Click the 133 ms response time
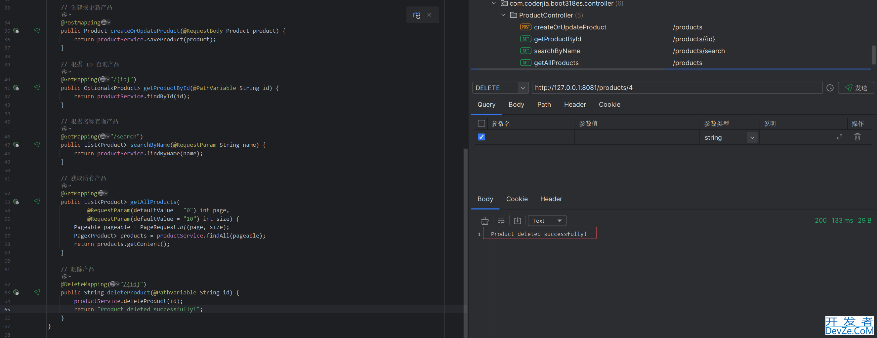Image resolution: width=877 pixels, height=338 pixels. (842, 220)
